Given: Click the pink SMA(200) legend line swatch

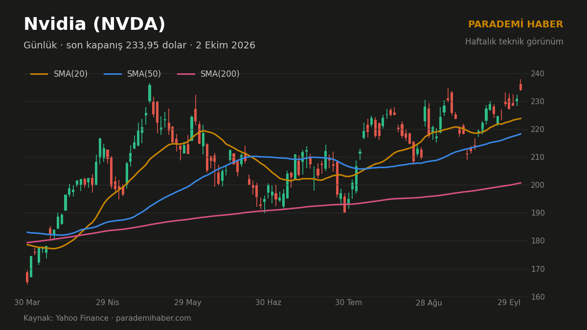Looking at the screenshot, I should [186, 74].
